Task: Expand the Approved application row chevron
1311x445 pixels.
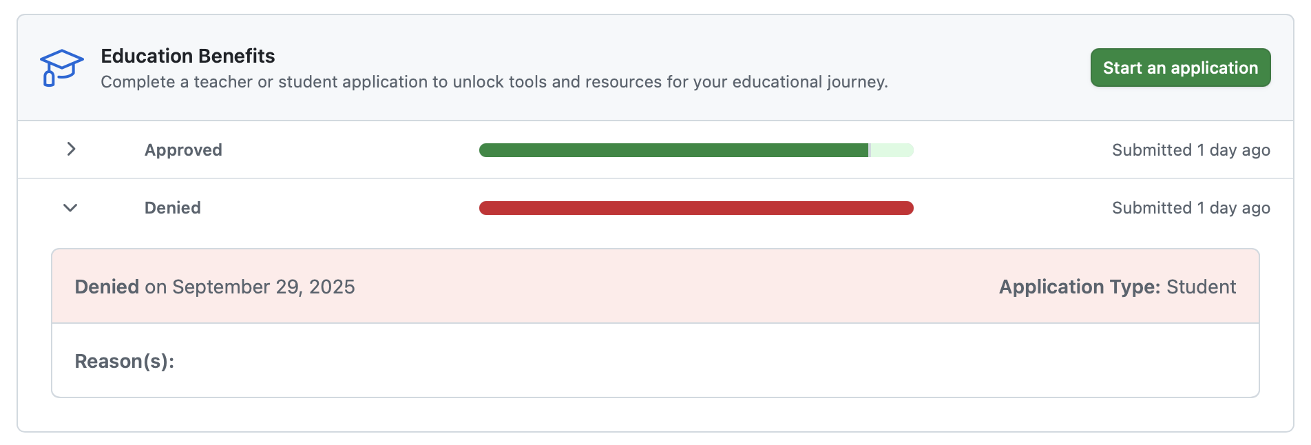Action: 71,149
